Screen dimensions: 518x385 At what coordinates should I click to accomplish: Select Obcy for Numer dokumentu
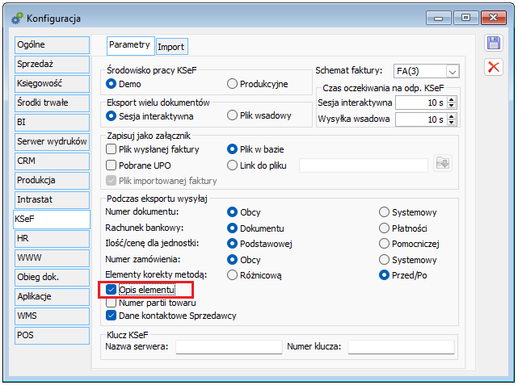pos(232,212)
